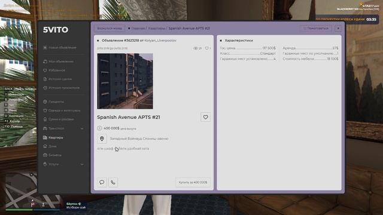This screenshot has width=383, height=215.
Task: Select the Apartments (Квартиры) category
Action: [x=53, y=137]
